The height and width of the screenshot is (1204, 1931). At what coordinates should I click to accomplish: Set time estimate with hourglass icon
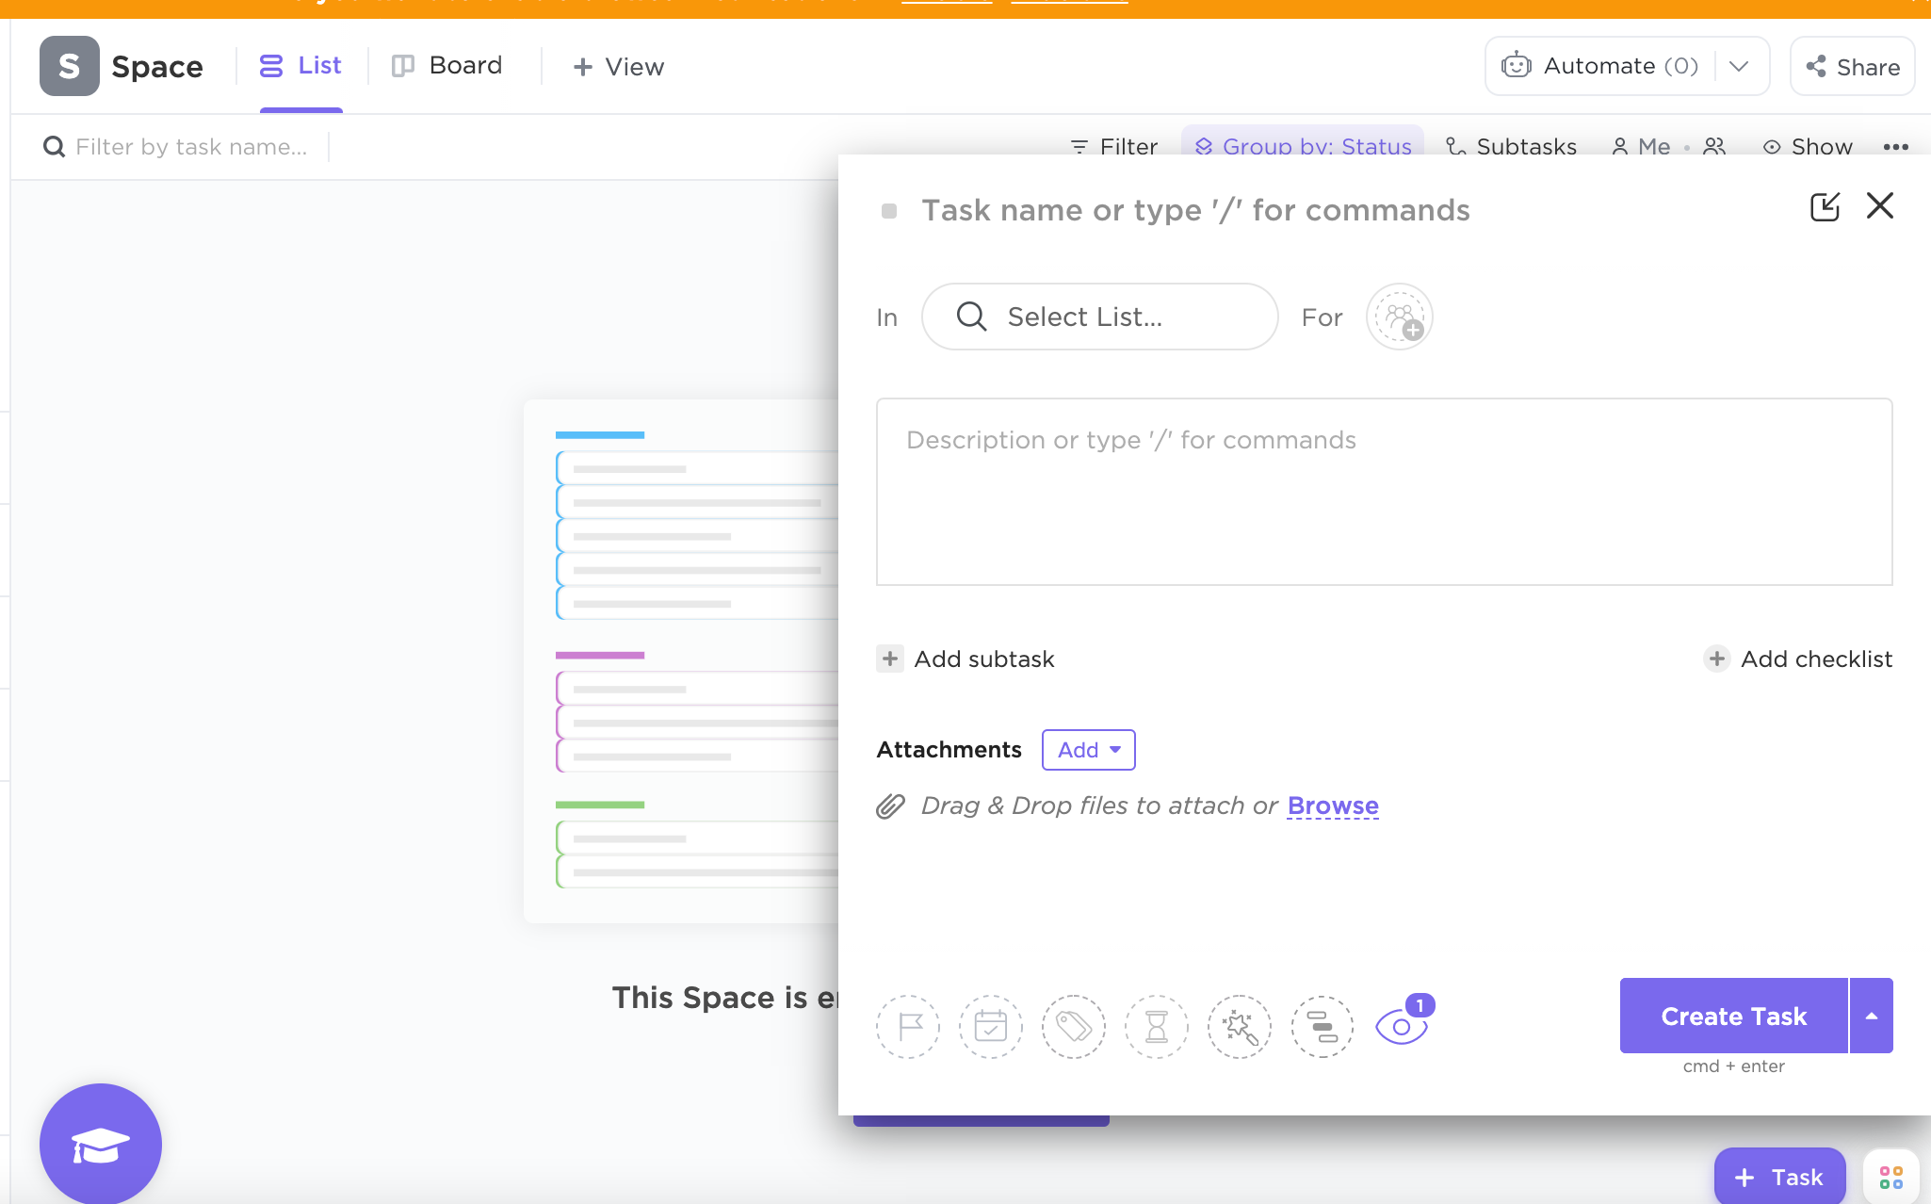(1157, 1027)
